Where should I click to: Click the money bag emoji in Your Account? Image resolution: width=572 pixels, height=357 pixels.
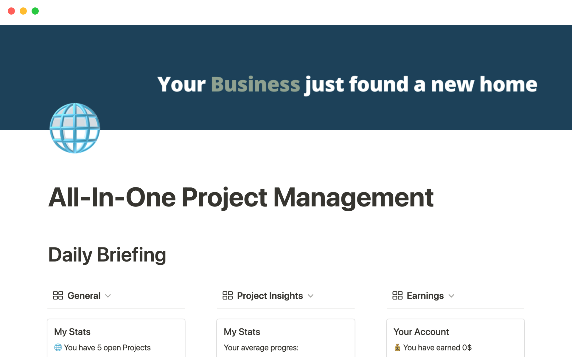point(397,347)
